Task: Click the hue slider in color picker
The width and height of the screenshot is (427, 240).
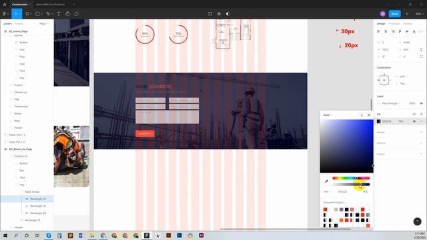Action: 351,178
